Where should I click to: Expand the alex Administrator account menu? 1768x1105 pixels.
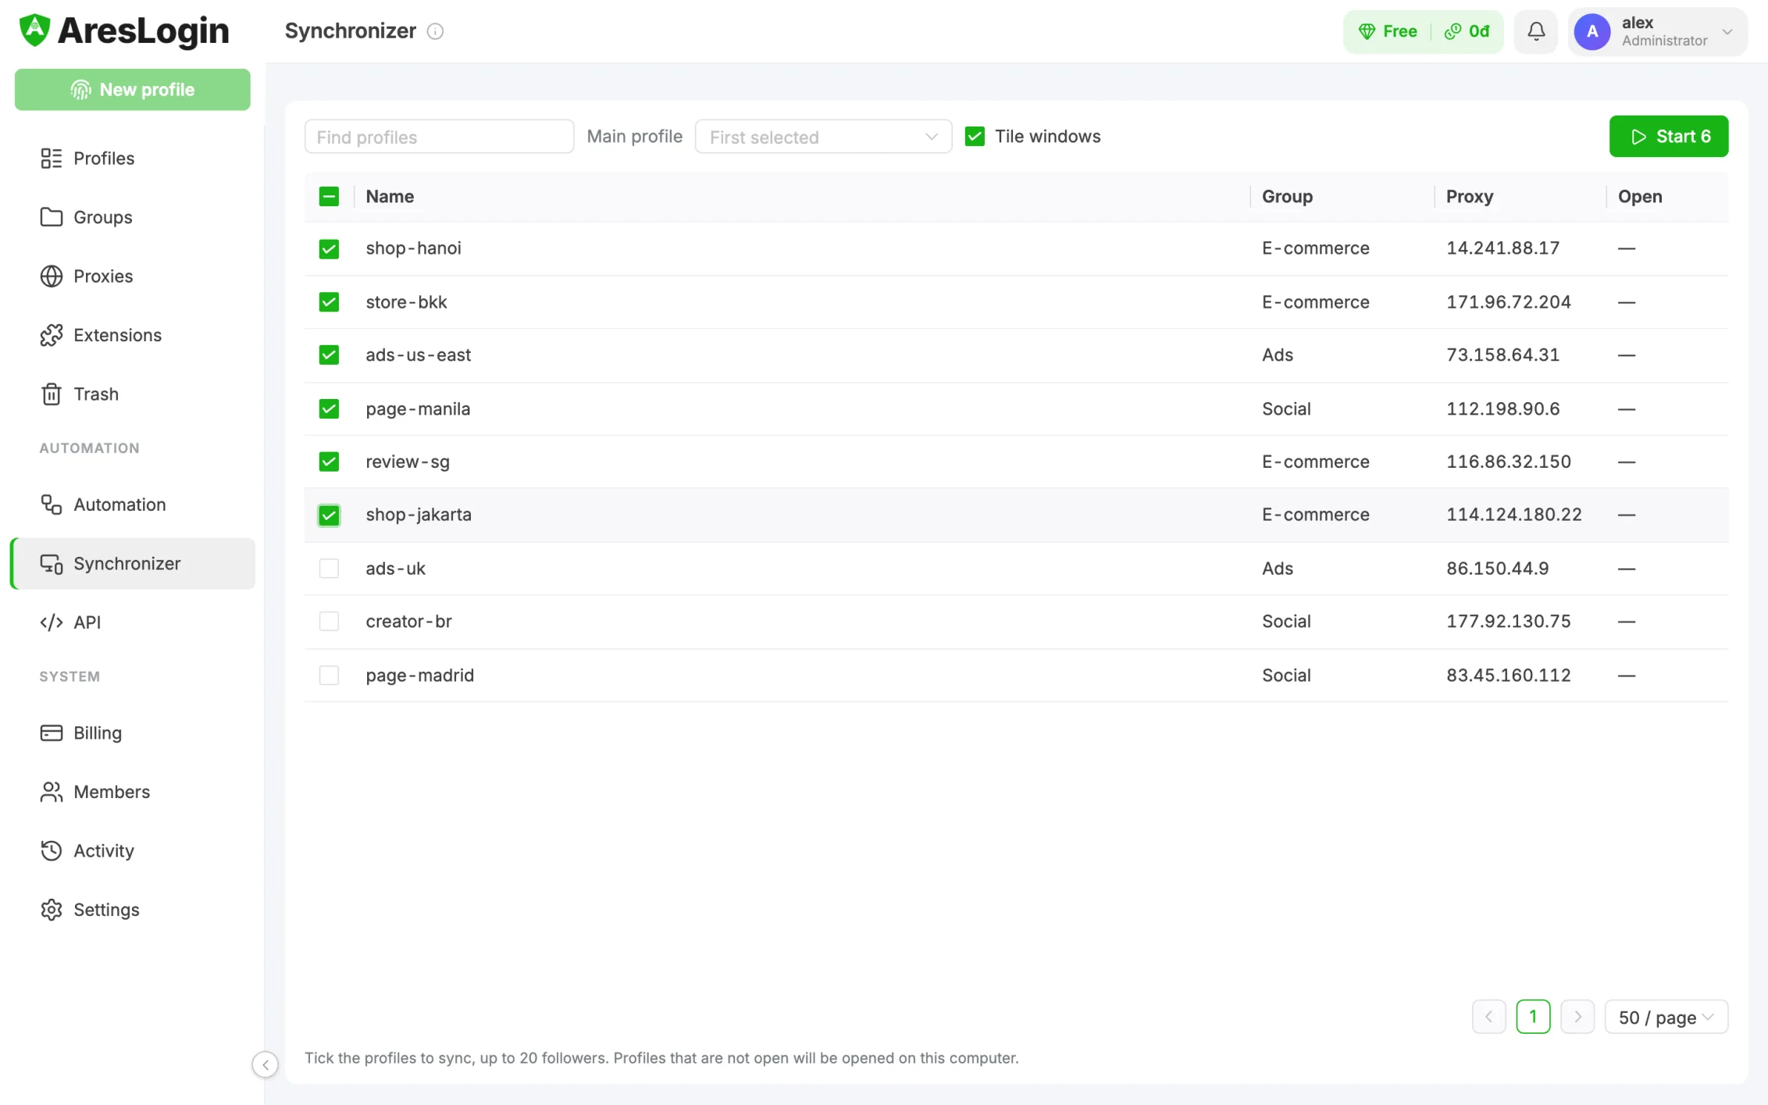pos(1657,31)
